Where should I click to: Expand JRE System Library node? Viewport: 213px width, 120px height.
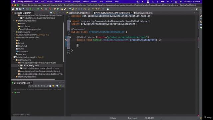pyautogui.click(x=14, y=35)
